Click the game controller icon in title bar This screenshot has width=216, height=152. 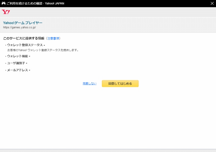pos(3,3)
